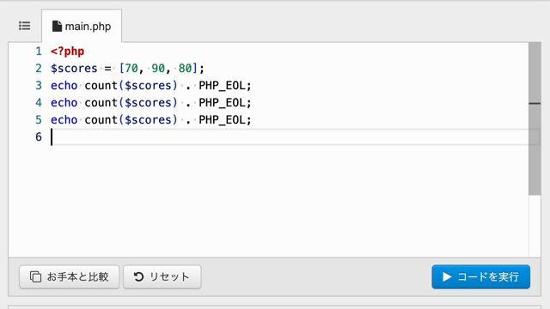
Task: Click the リセット reset button
Action: point(162,276)
